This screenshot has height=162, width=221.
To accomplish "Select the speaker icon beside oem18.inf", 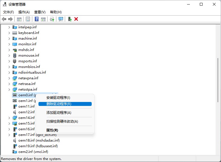I will pyautogui.click(x=14, y=140).
